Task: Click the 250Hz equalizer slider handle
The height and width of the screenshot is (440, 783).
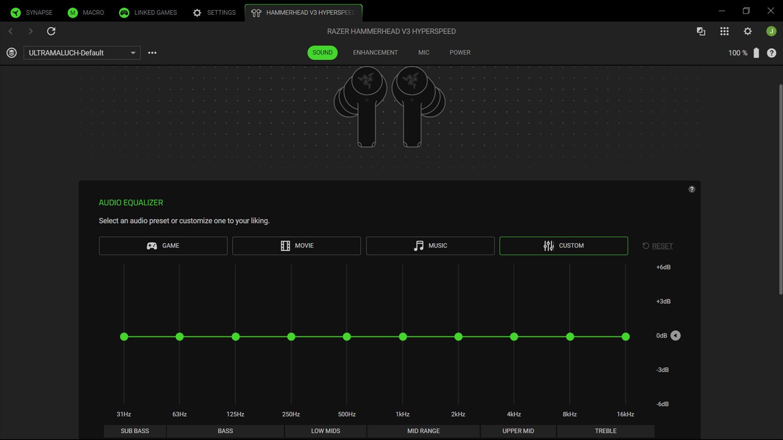Action: tap(291, 337)
